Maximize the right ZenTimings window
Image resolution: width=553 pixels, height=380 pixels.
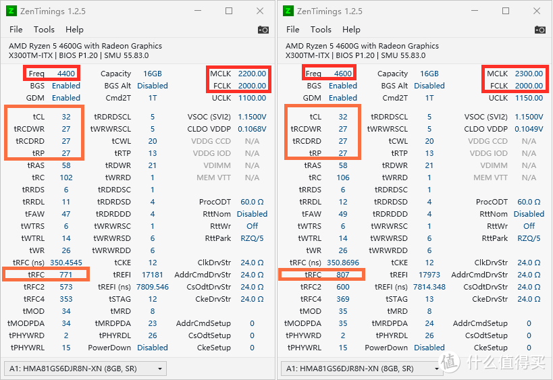pos(505,11)
